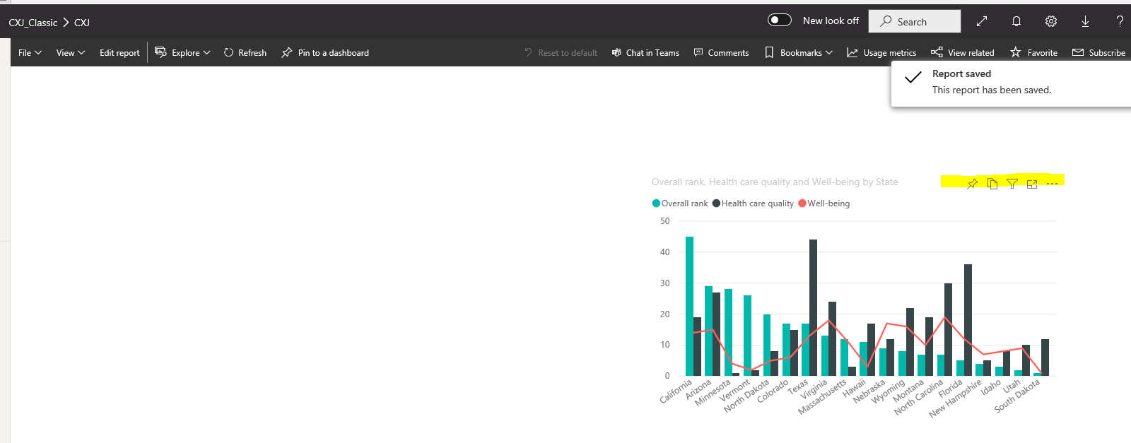1131x443 pixels.
Task: Select the tall dark Texas bar
Action: (x=813, y=307)
